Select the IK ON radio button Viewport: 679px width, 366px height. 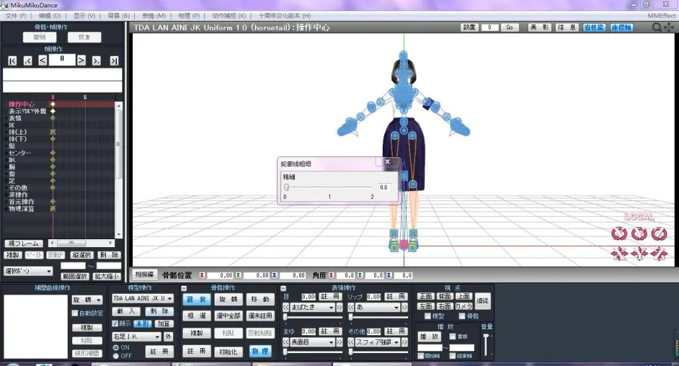tap(115, 347)
